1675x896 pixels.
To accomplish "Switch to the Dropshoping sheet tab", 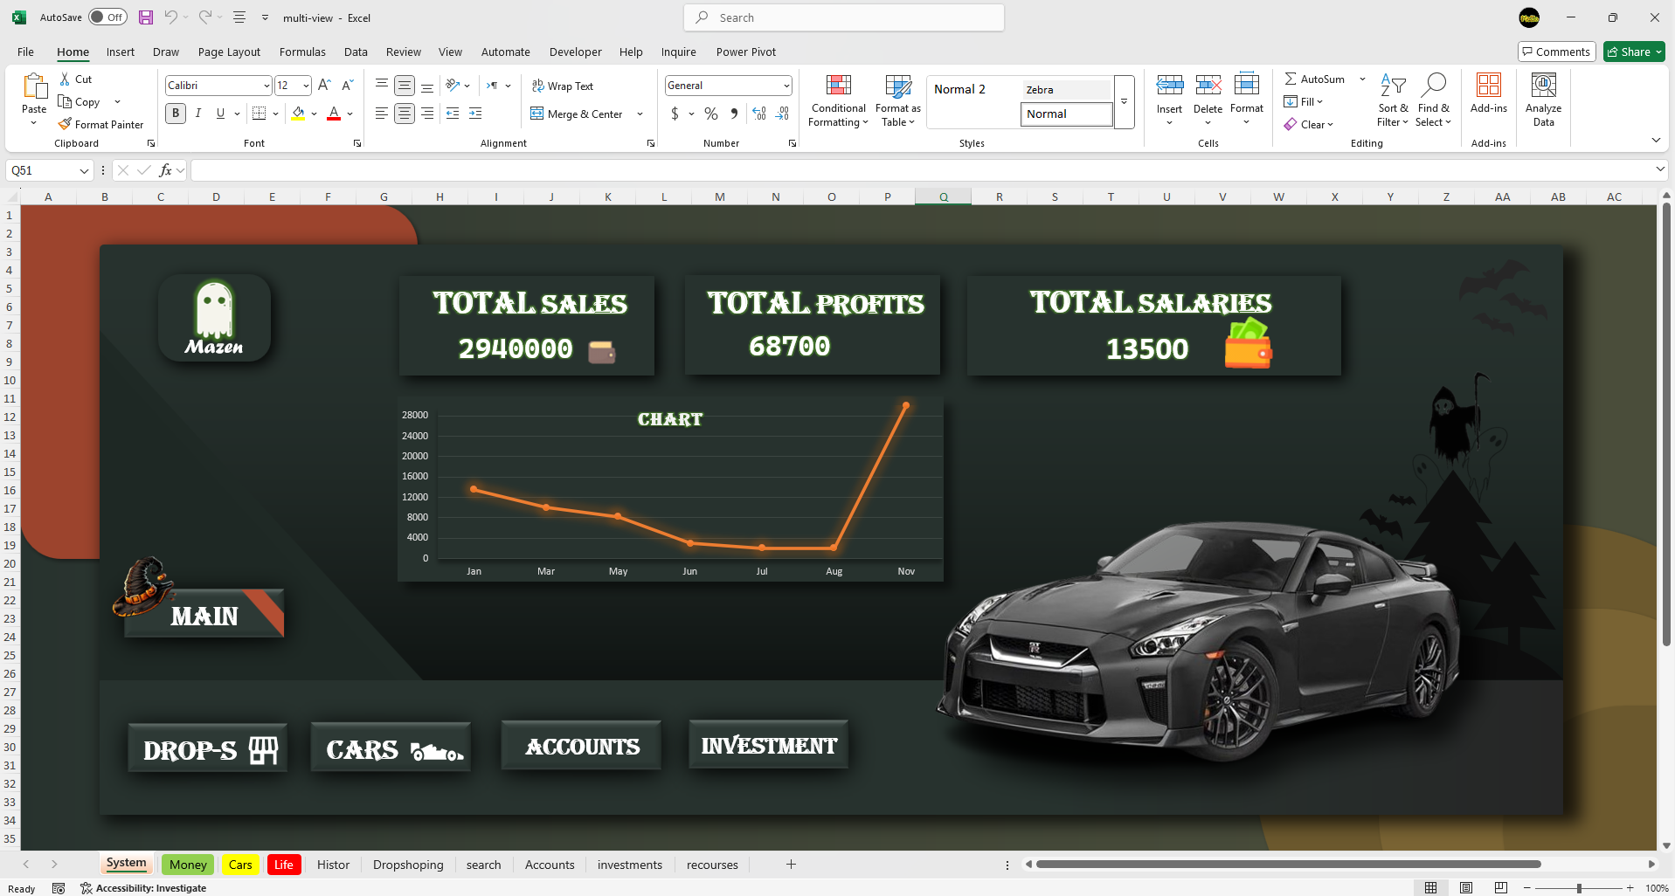I will (408, 865).
